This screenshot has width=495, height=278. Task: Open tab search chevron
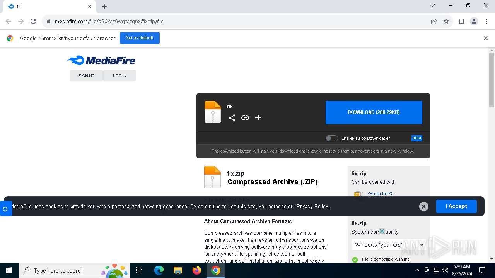[x=433, y=6]
